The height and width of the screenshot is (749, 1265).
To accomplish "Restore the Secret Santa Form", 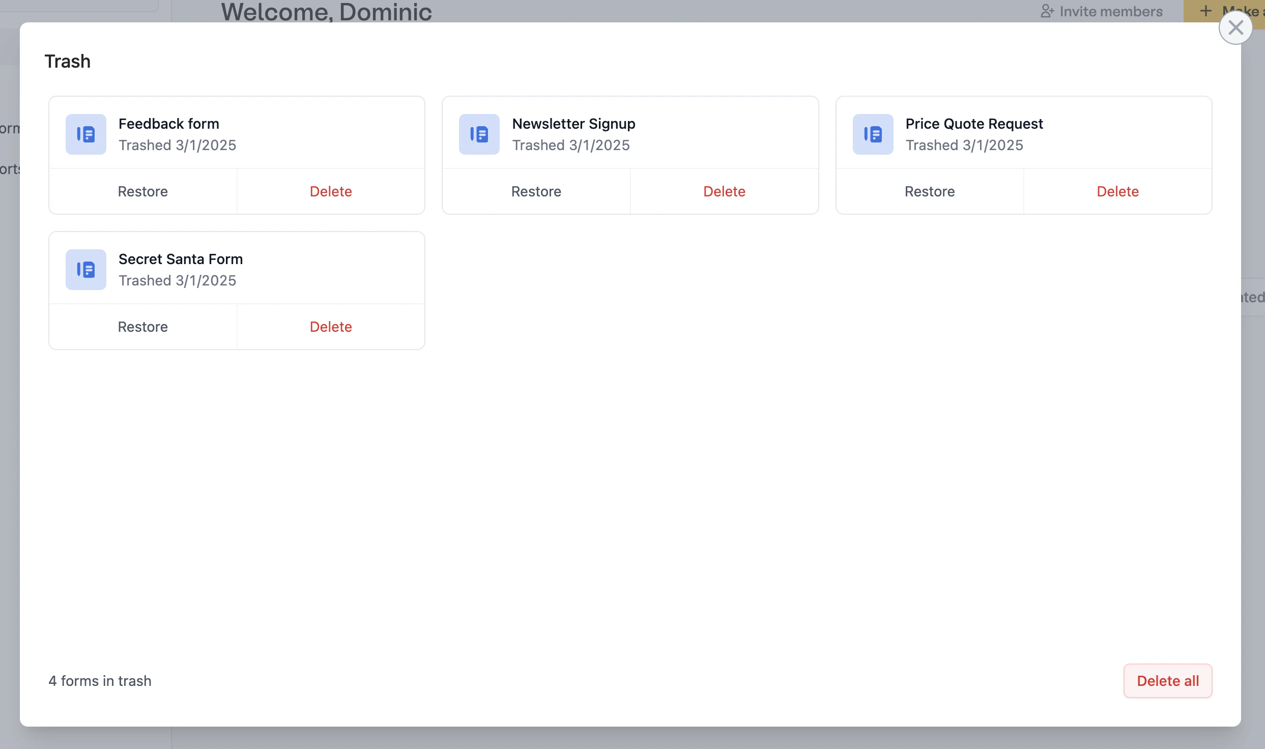I will pos(142,327).
